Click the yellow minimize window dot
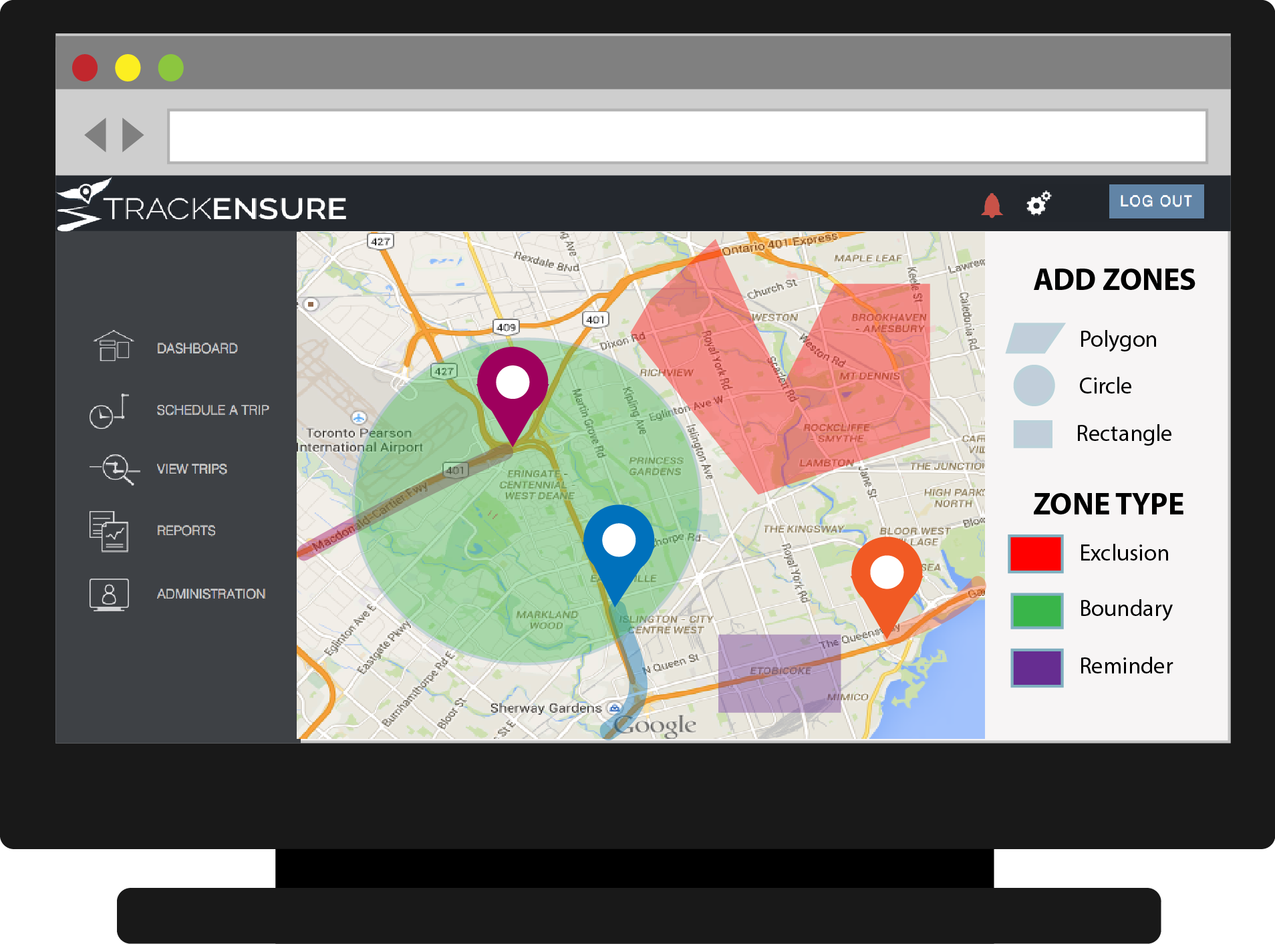The image size is (1275, 944). pos(128,67)
